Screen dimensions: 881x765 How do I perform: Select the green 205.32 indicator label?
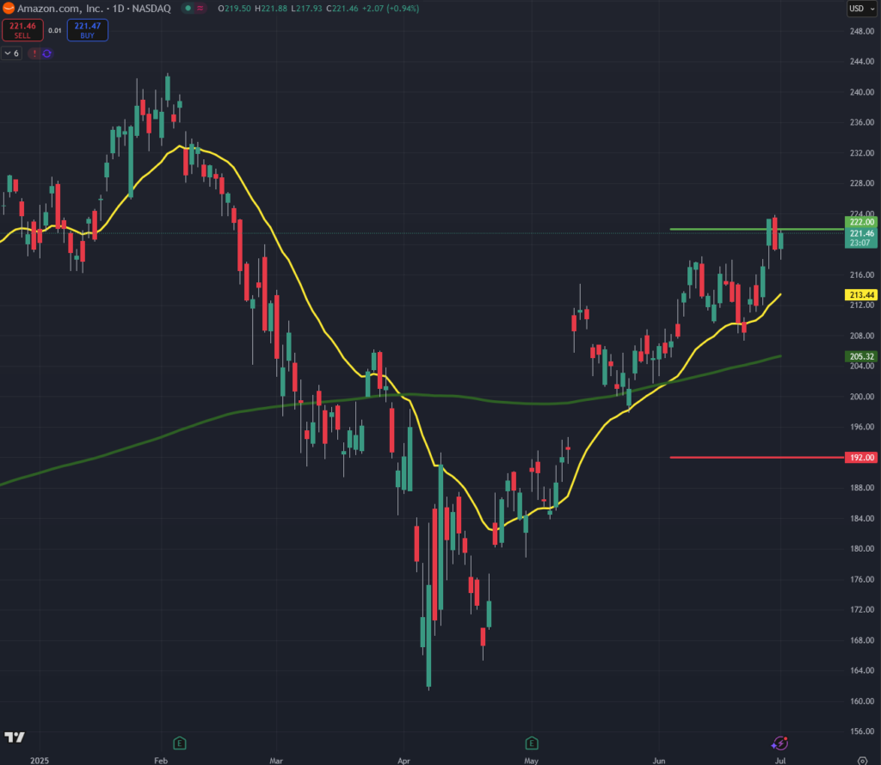click(x=861, y=356)
